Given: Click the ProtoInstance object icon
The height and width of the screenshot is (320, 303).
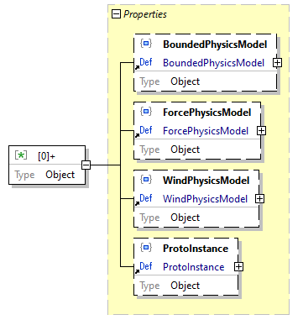Looking at the screenshot, I should click(146, 248).
